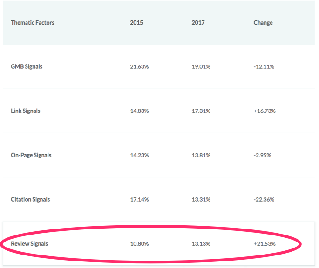
Task: Click the Citation Signals row label
Action: tap(30, 199)
